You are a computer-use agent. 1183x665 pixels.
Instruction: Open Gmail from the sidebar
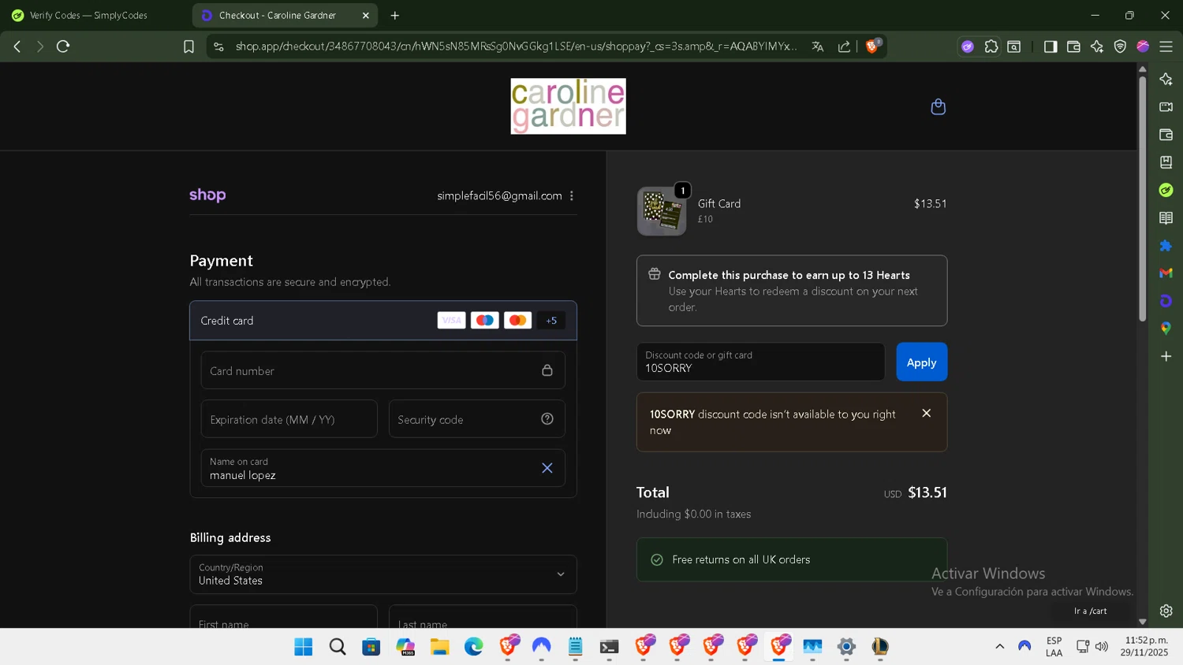(x=1166, y=273)
